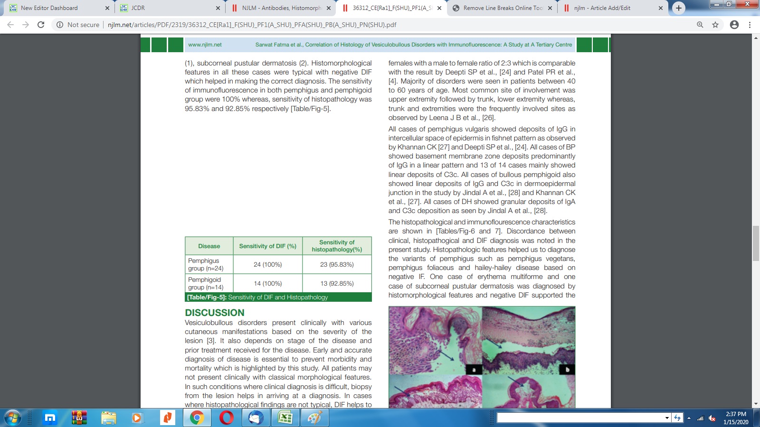Click the DISCUSSION heading
760x427 pixels.
point(215,313)
